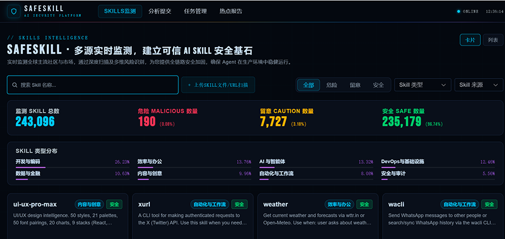505x239 pixels.
Task: Select the 留意 caution filter
Action: point(355,85)
